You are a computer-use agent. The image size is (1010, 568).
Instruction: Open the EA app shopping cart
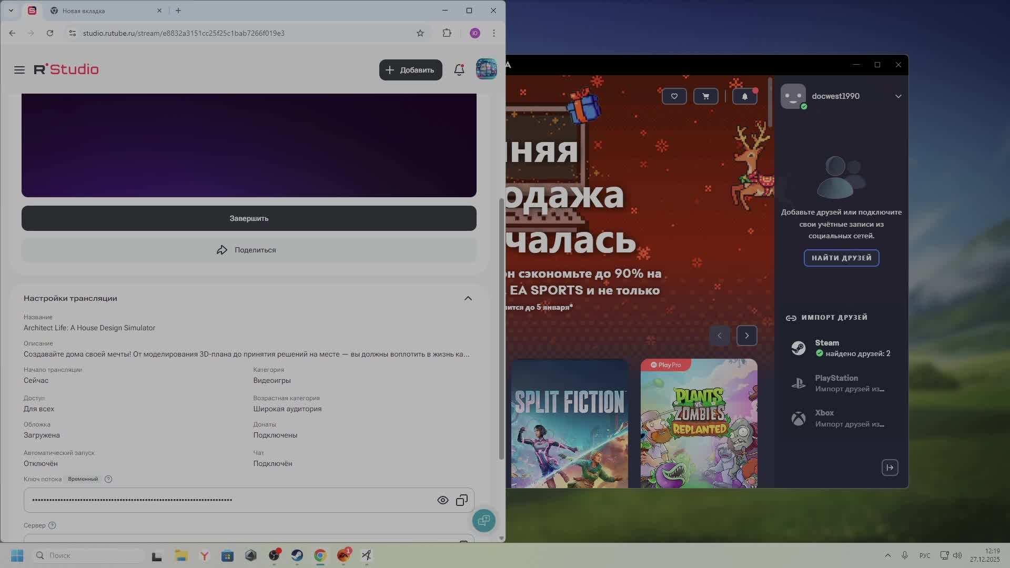pos(705,96)
